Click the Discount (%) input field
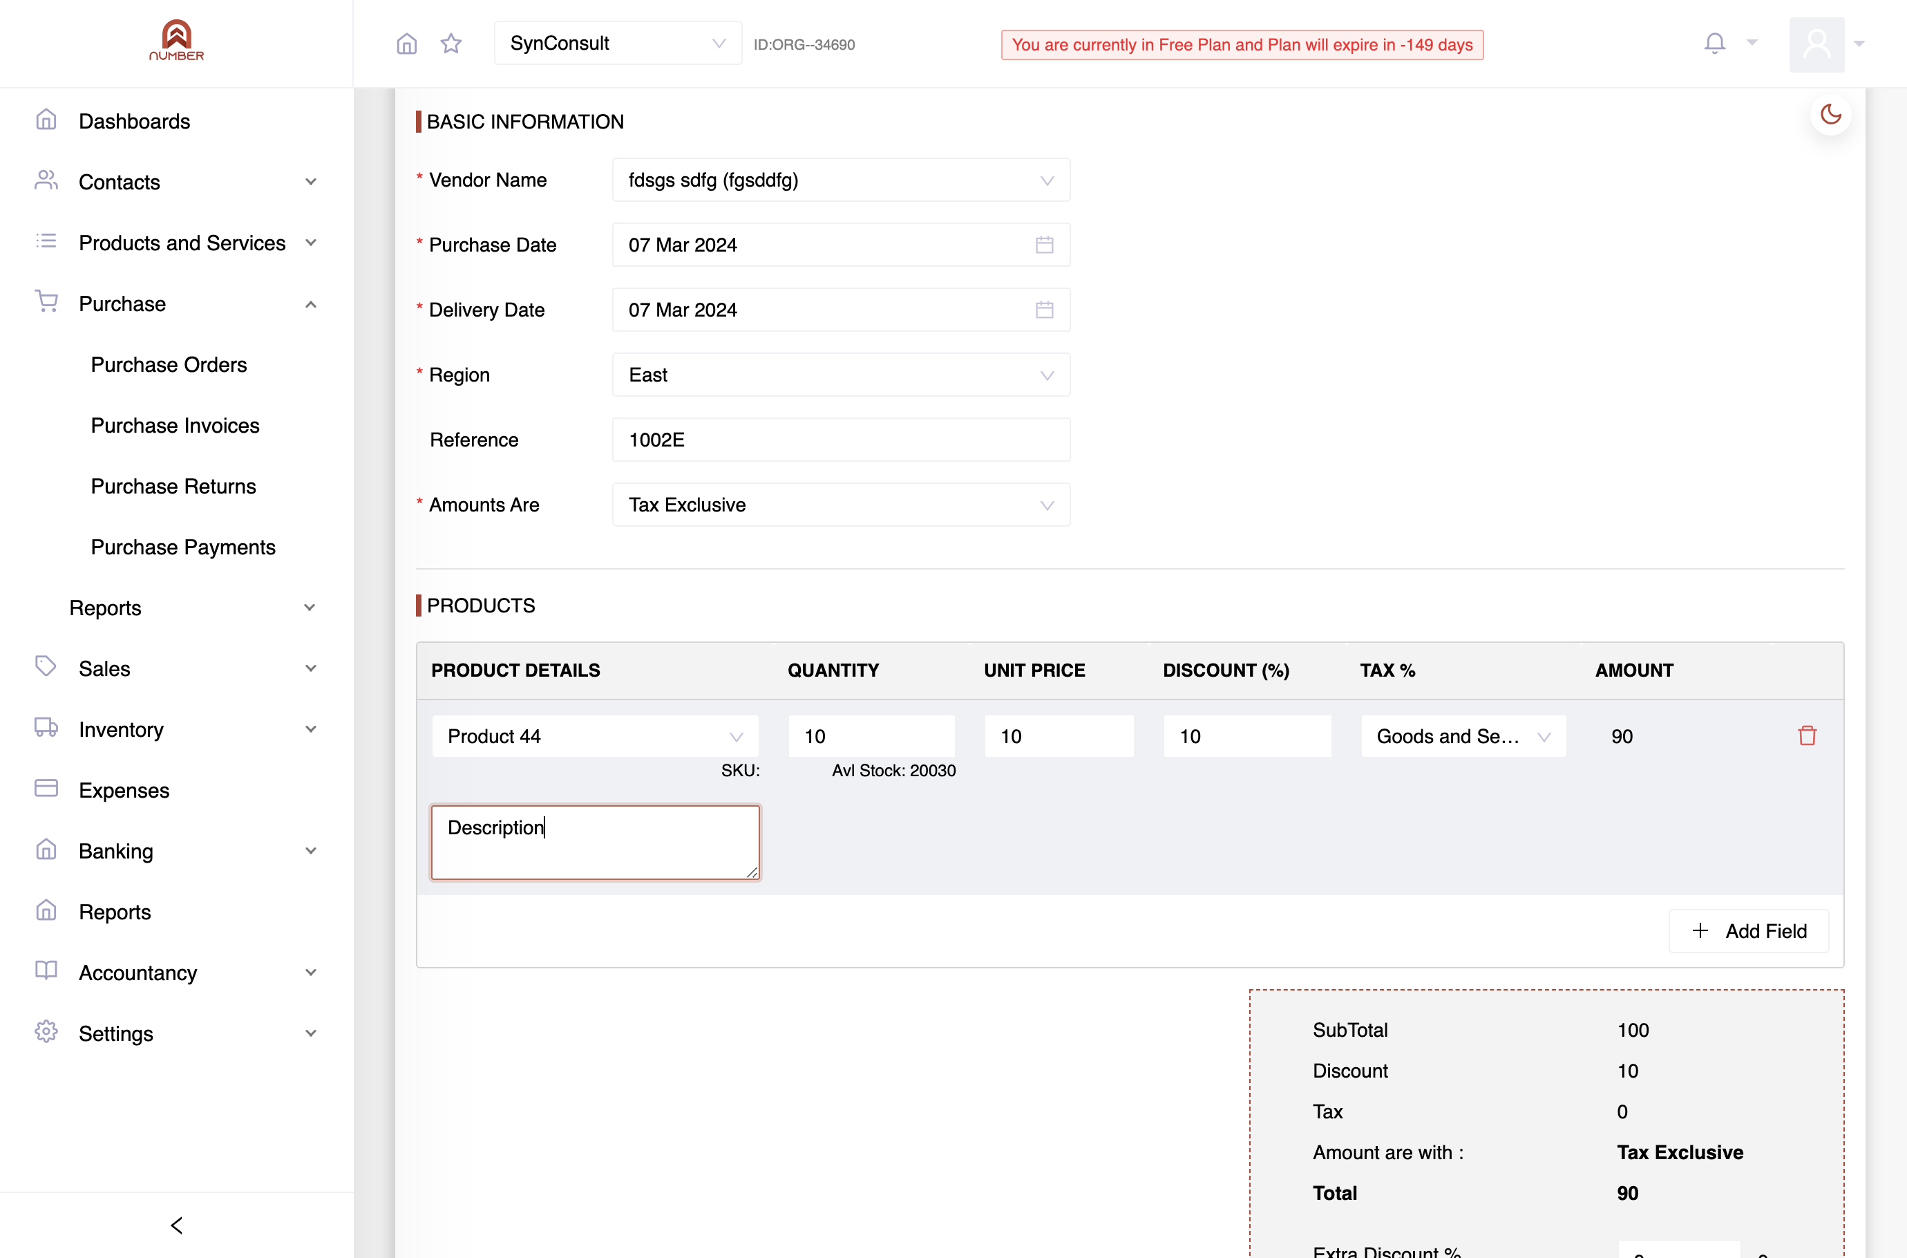The image size is (1907, 1258). 1248,735
